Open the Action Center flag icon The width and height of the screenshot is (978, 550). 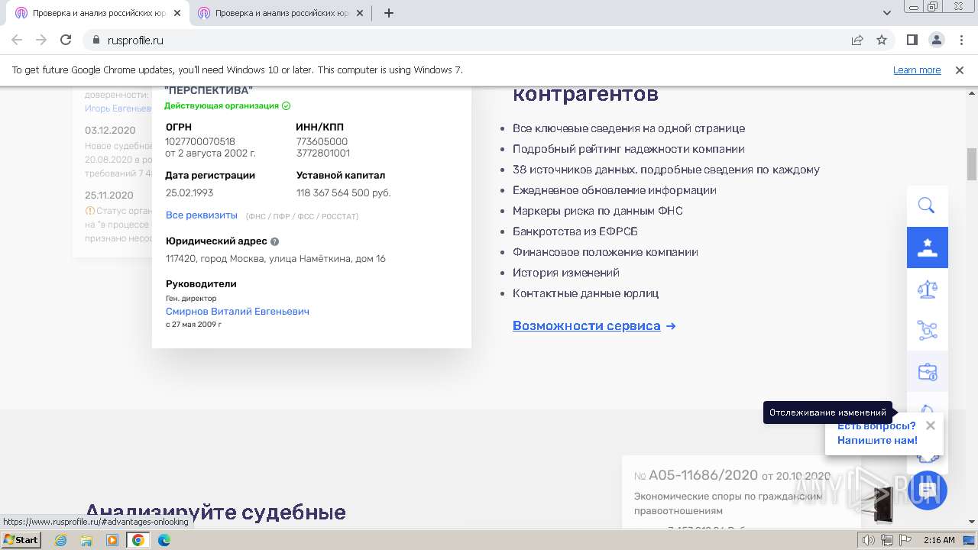tap(905, 540)
